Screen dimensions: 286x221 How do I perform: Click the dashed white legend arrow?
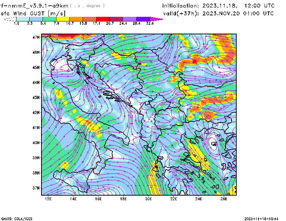(10, 19)
